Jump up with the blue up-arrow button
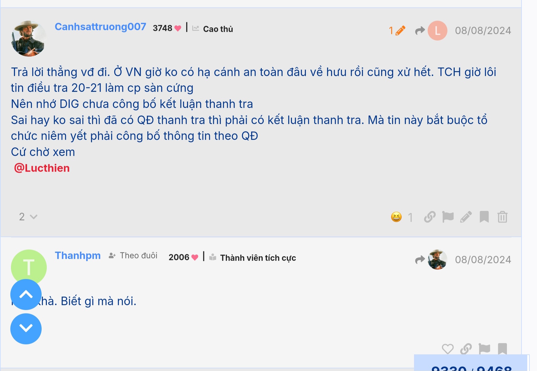The width and height of the screenshot is (537, 371). click(26, 294)
